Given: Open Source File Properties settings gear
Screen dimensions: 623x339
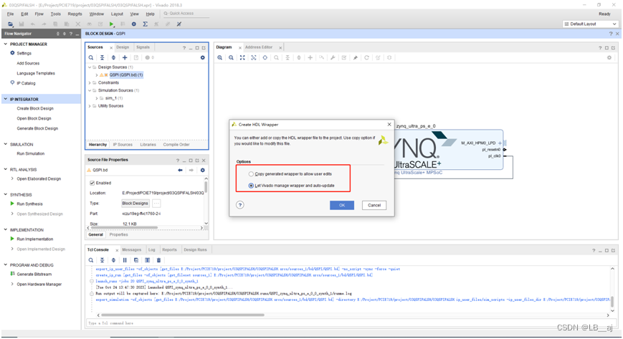Looking at the screenshot, I should [x=203, y=170].
